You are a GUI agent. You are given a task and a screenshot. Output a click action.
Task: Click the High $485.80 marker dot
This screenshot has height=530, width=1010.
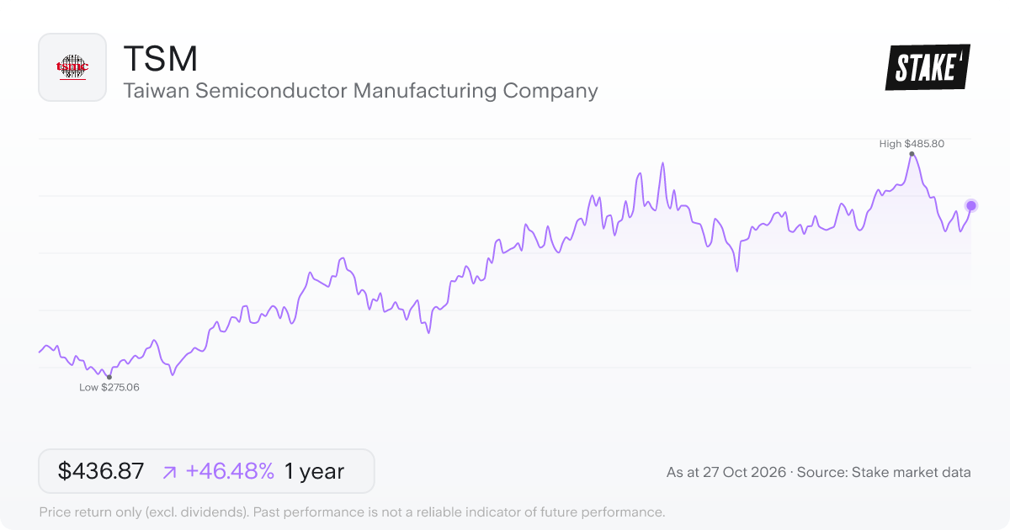click(912, 154)
